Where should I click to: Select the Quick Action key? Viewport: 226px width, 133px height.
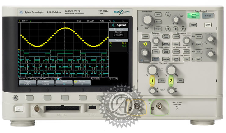click(166, 51)
